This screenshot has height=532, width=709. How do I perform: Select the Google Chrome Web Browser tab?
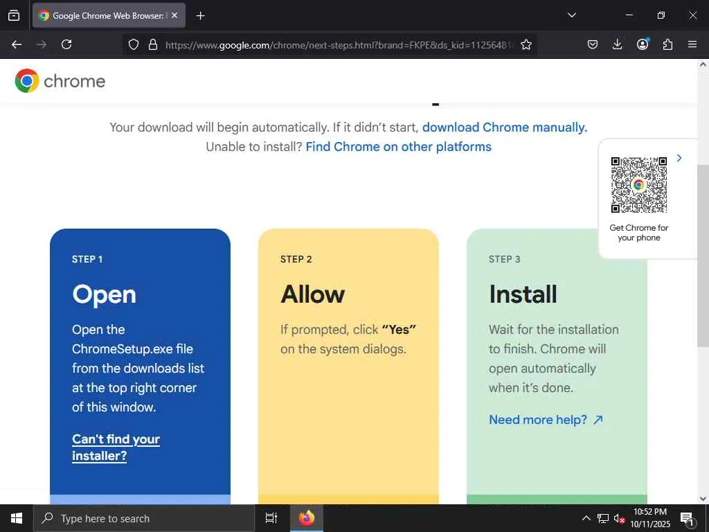(109, 15)
